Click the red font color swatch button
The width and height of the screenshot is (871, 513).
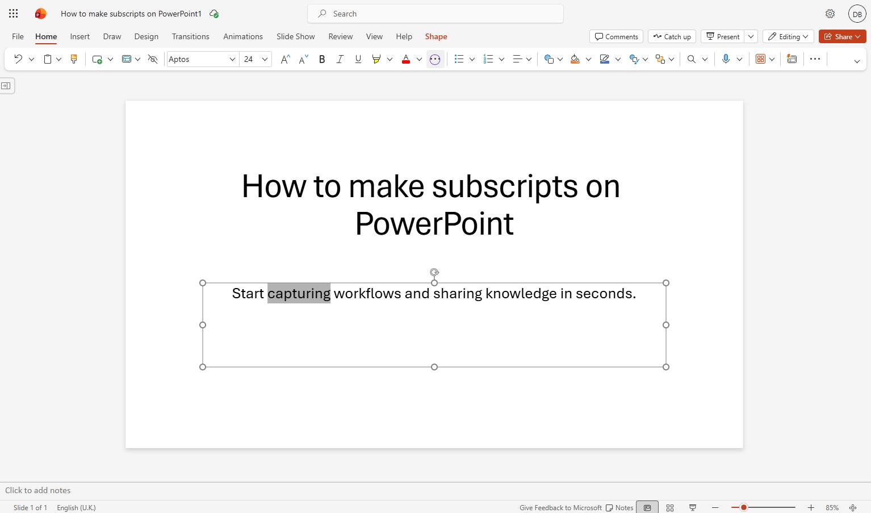click(406, 59)
